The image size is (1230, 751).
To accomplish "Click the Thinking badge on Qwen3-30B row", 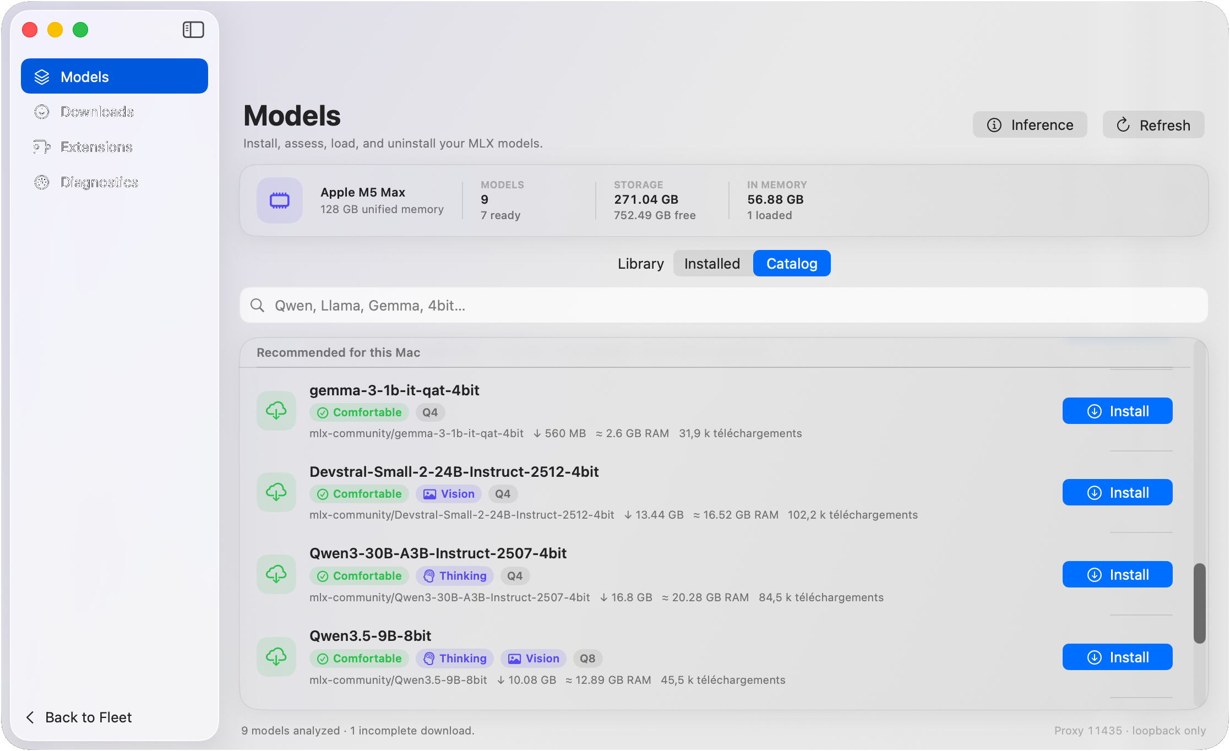I will click(x=455, y=576).
